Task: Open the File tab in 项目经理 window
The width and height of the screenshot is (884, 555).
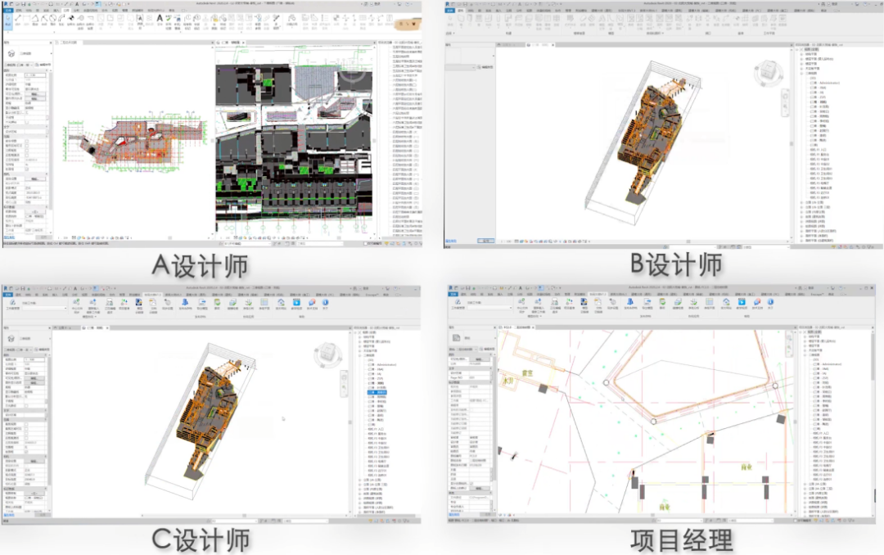Action: pyautogui.click(x=453, y=295)
